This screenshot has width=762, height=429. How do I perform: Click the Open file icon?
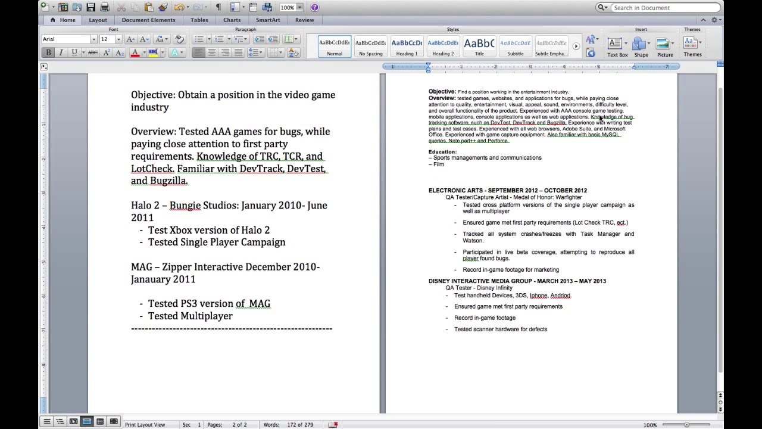77,7
